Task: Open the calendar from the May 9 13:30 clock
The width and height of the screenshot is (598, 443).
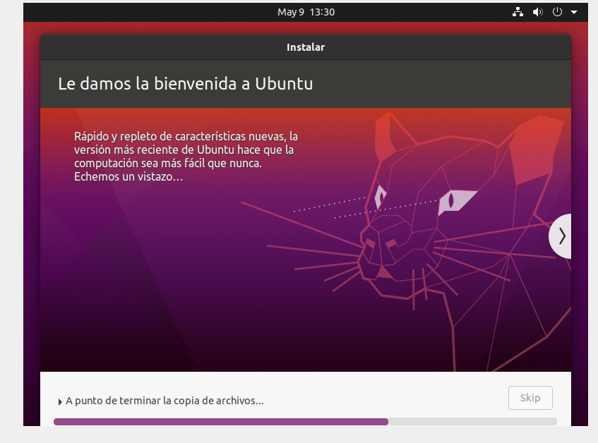Action: coord(306,12)
